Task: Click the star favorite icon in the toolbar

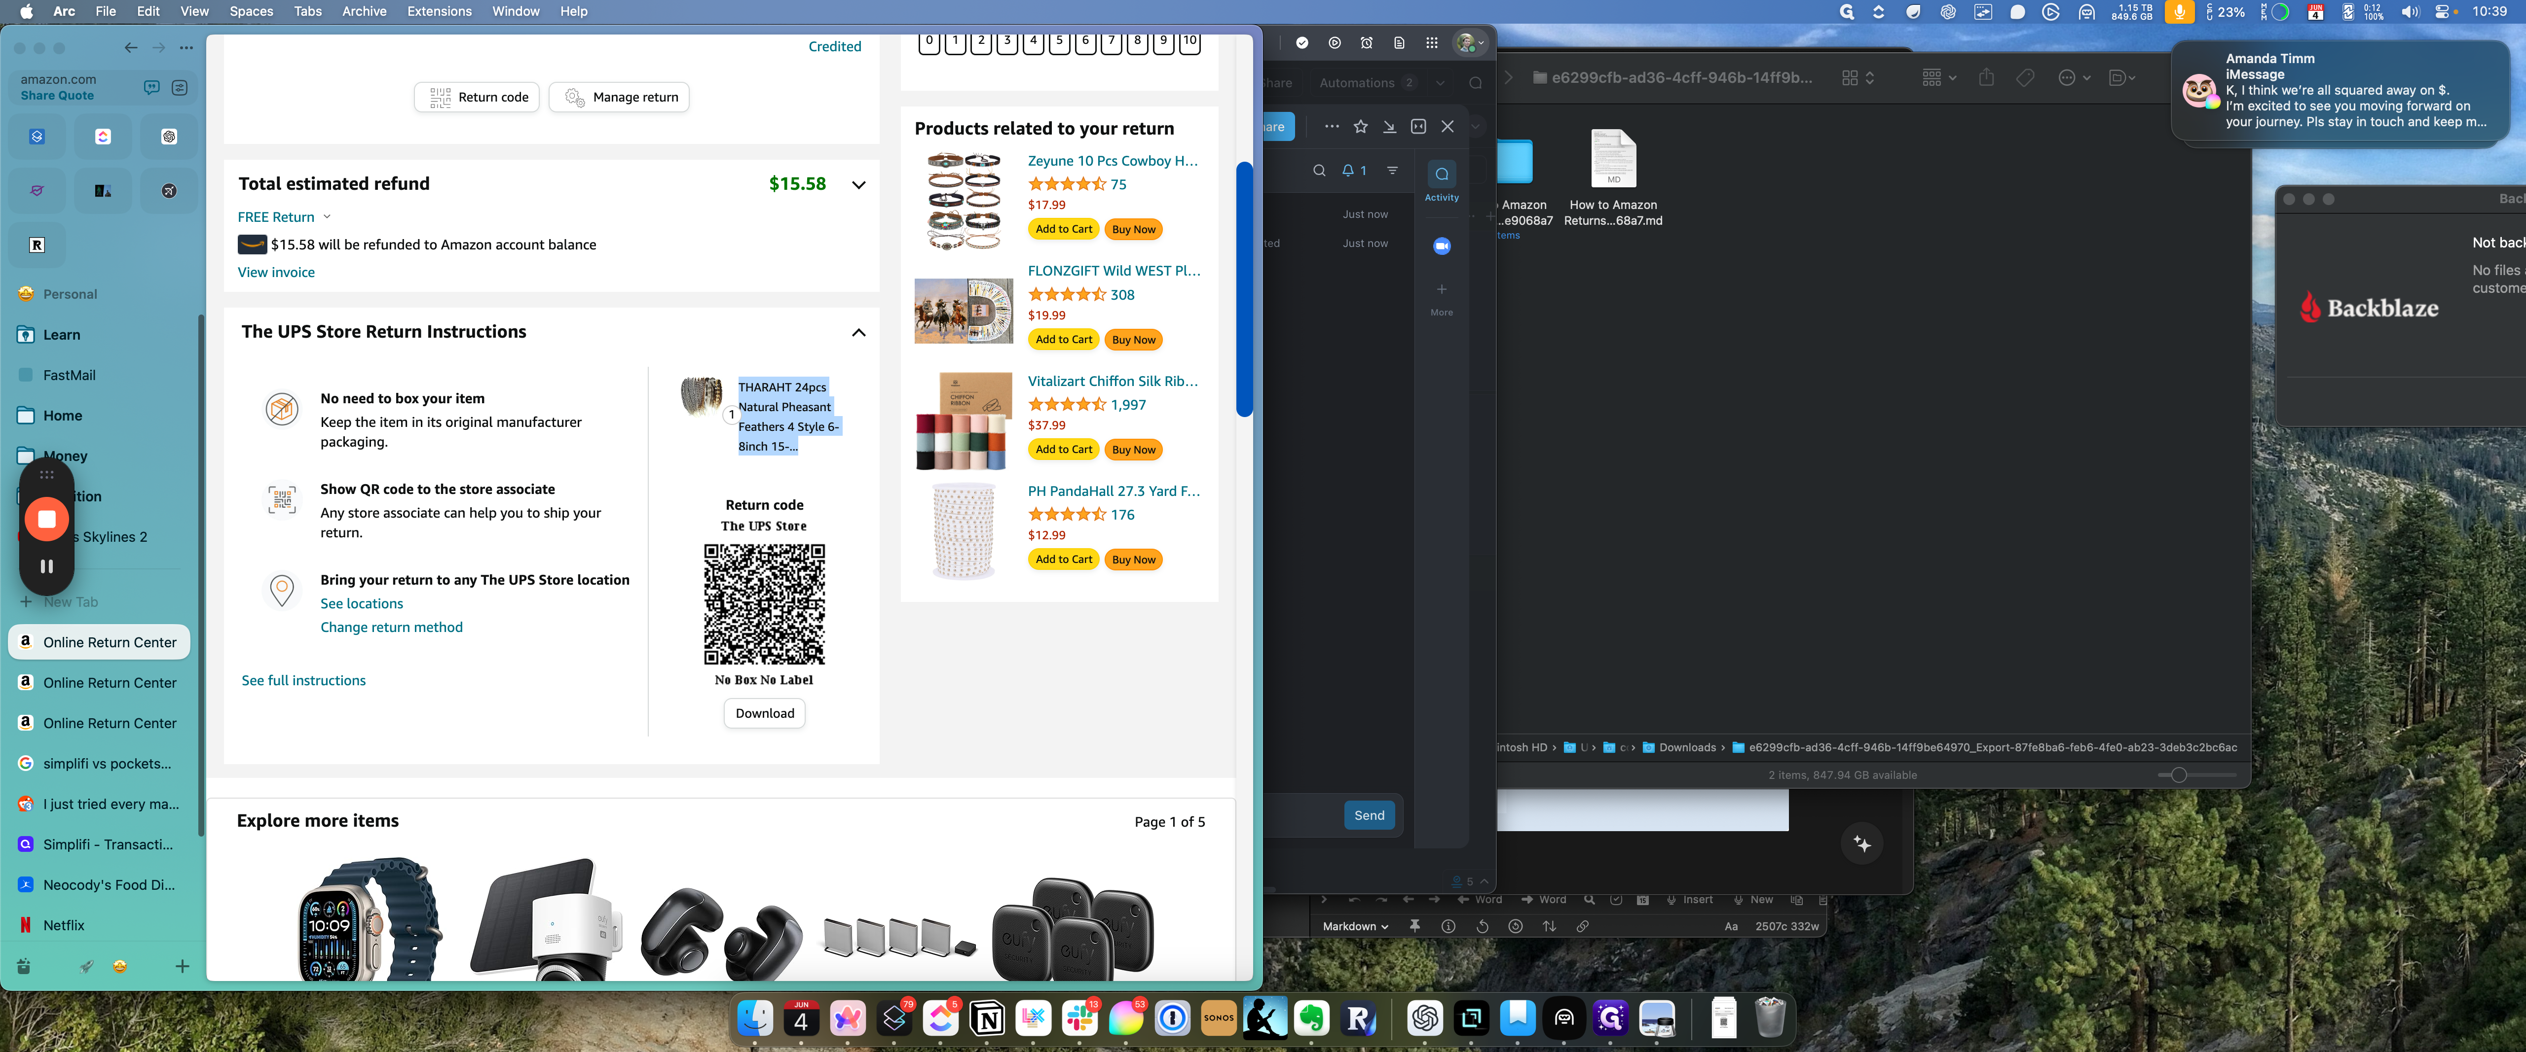Action: 1360,126
